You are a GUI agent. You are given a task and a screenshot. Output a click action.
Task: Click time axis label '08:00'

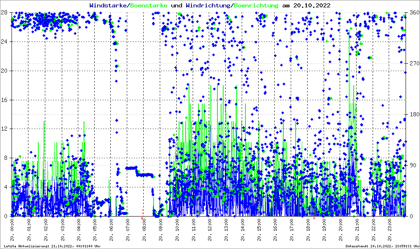(144, 226)
